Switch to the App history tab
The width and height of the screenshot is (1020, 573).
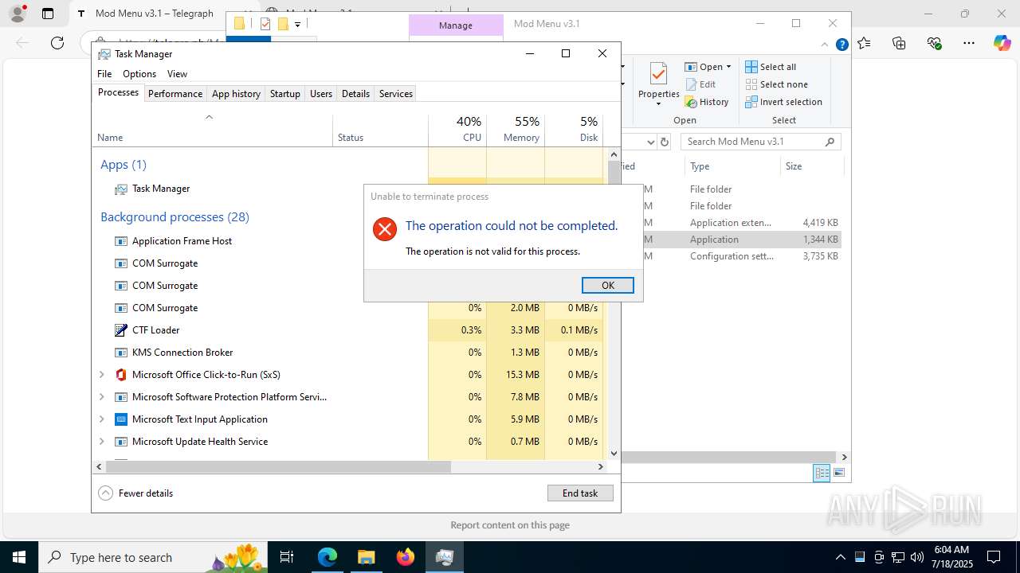click(236, 94)
